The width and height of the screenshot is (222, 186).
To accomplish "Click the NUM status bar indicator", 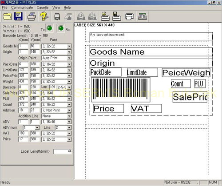I will coord(213,182).
